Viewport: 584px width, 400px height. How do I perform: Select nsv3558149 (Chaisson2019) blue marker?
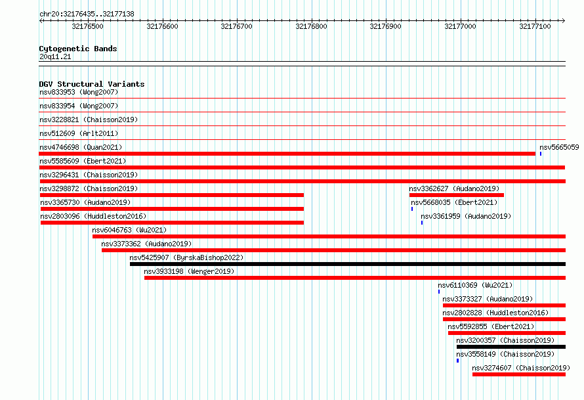[x=457, y=361]
